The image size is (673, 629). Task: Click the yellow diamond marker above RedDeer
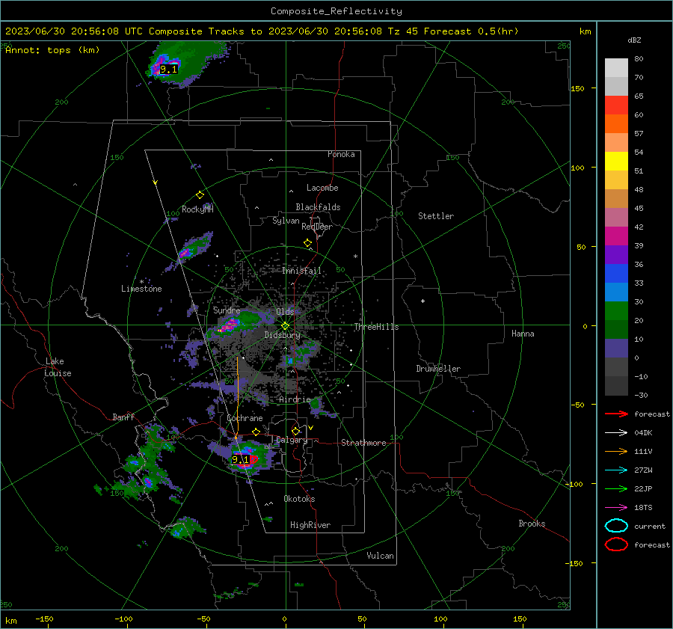coord(308,243)
